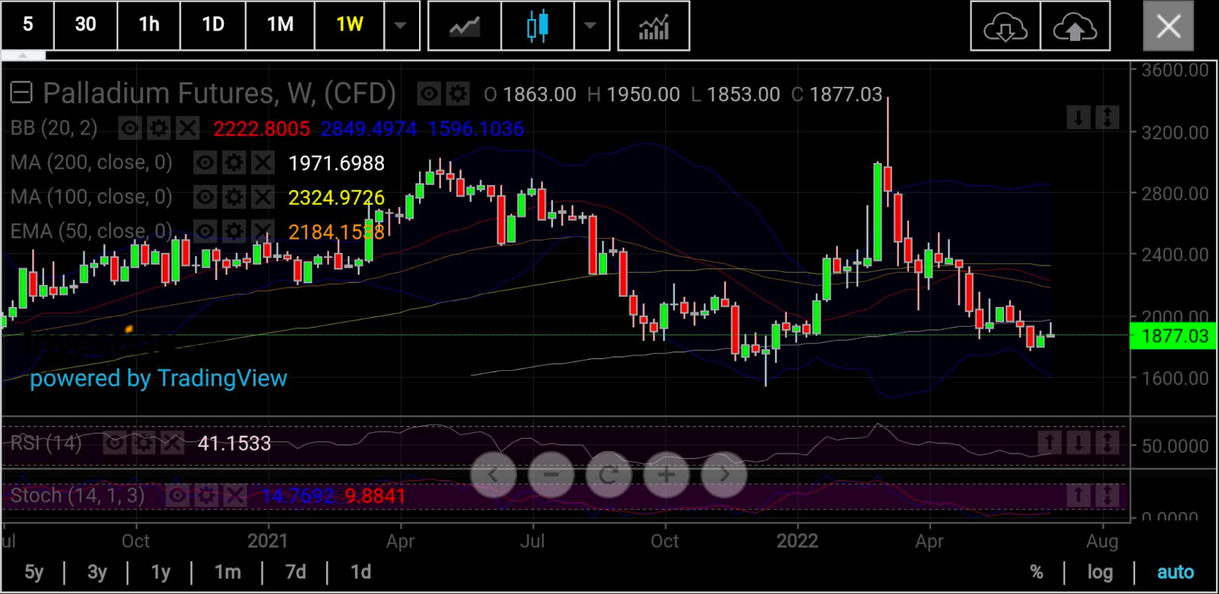
Task: Toggle percent scale mode
Action: click(1036, 572)
